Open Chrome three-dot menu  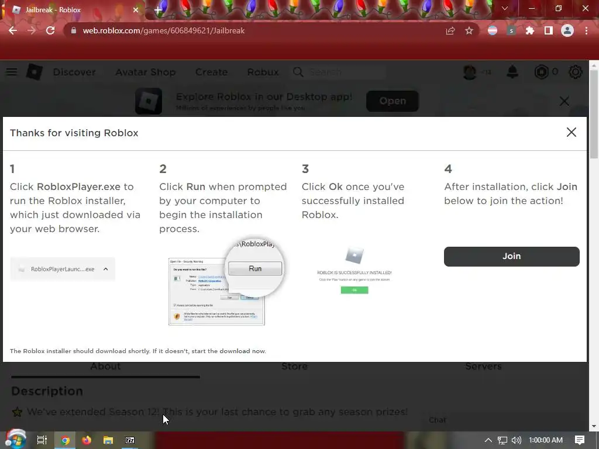point(586,30)
